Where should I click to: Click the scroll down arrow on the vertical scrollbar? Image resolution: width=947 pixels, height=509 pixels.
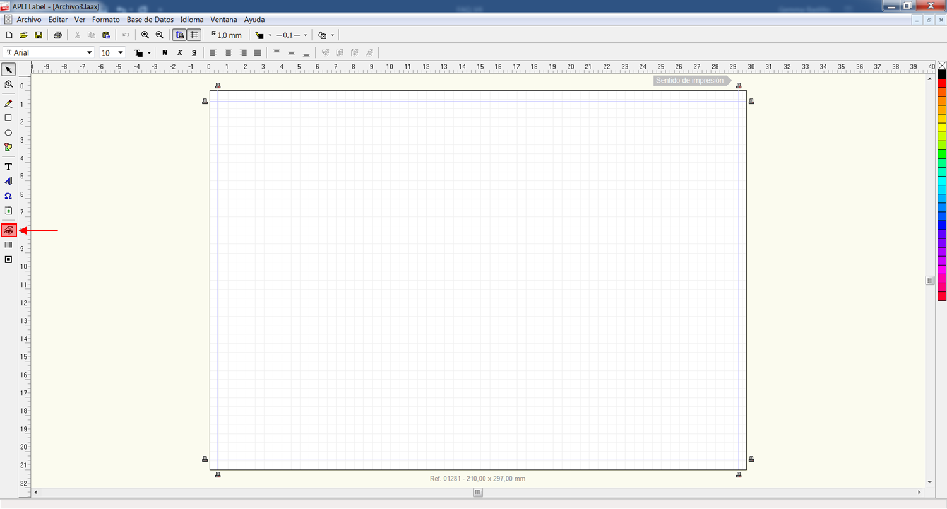tap(930, 482)
